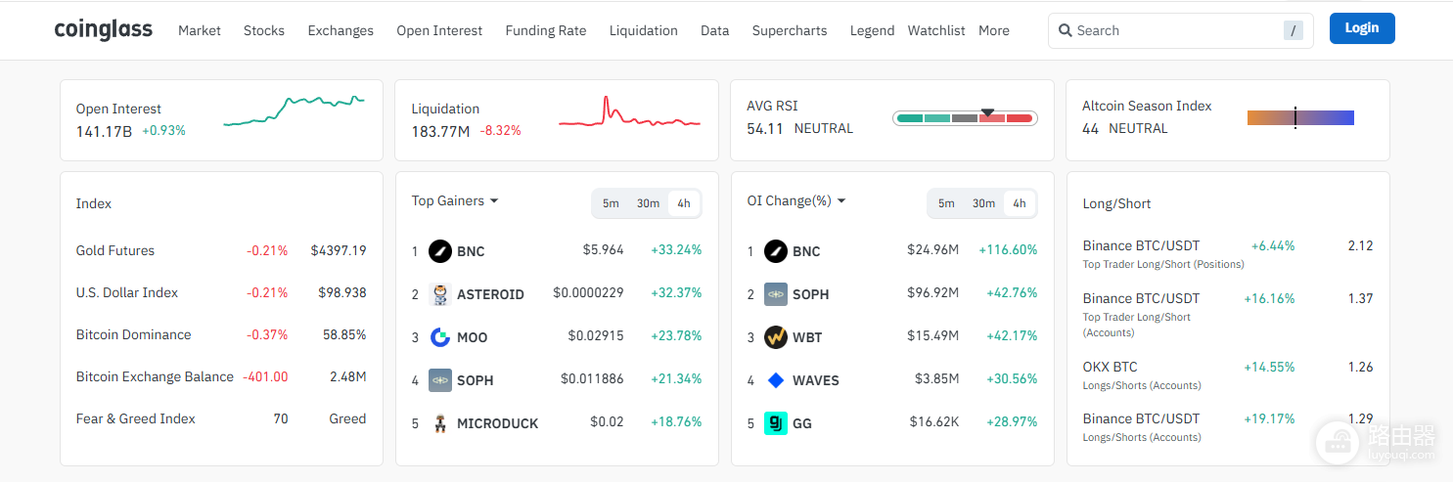Open the Watchlist page
This screenshot has width=1453, height=482.
coord(936,30)
